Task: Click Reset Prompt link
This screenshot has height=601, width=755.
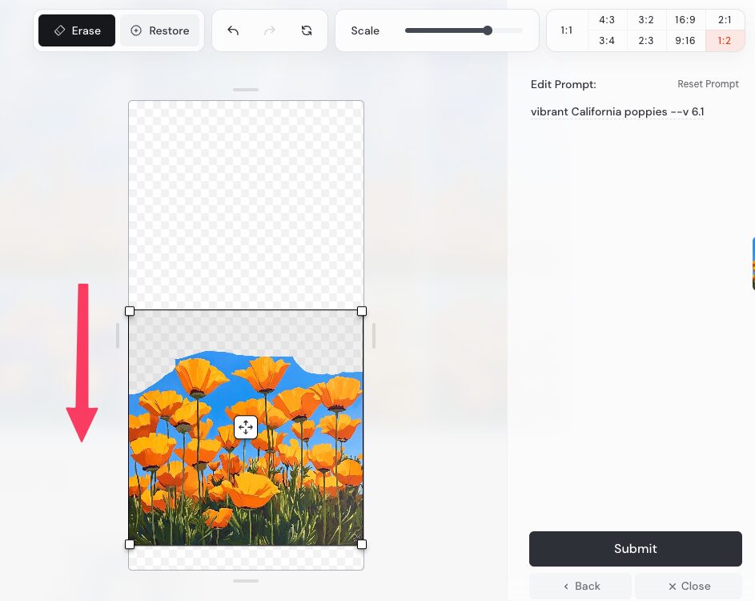Action: 708,84
